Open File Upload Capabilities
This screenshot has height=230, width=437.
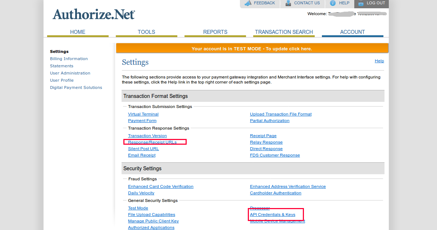pyautogui.click(x=151, y=215)
